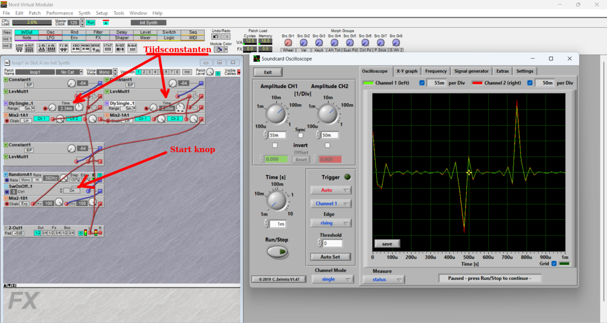This screenshot has width=607, height=323.
Task: Check invert for CH2
Action: coord(327,146)
